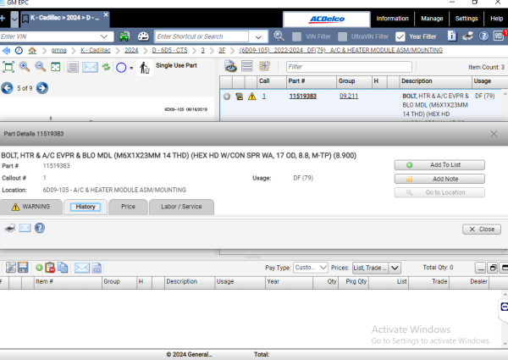Open the information document icon in top toolbar

[x=452, y=36]
